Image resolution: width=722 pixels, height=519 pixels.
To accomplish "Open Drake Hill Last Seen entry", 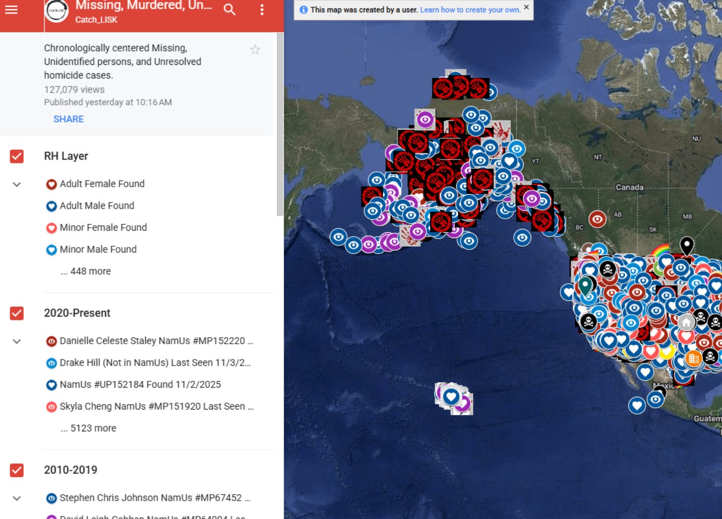I will click(x=149, y=363).
